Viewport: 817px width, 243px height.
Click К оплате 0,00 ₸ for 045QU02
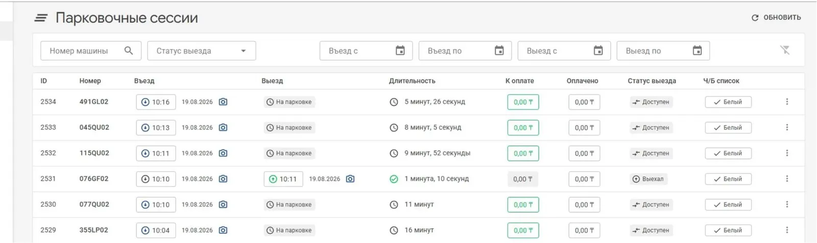coord(523,127)
